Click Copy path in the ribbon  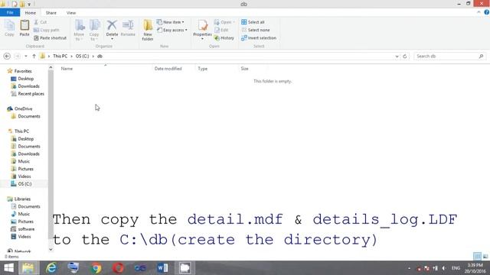point(46,30)
